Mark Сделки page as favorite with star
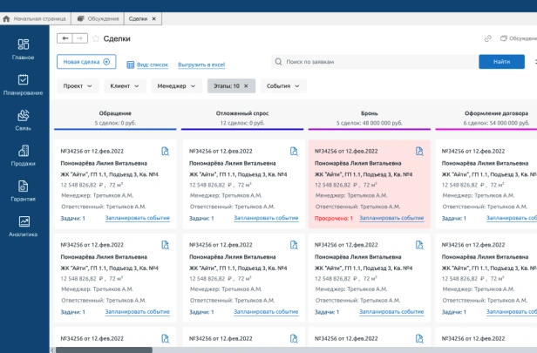 coord(96,38)
